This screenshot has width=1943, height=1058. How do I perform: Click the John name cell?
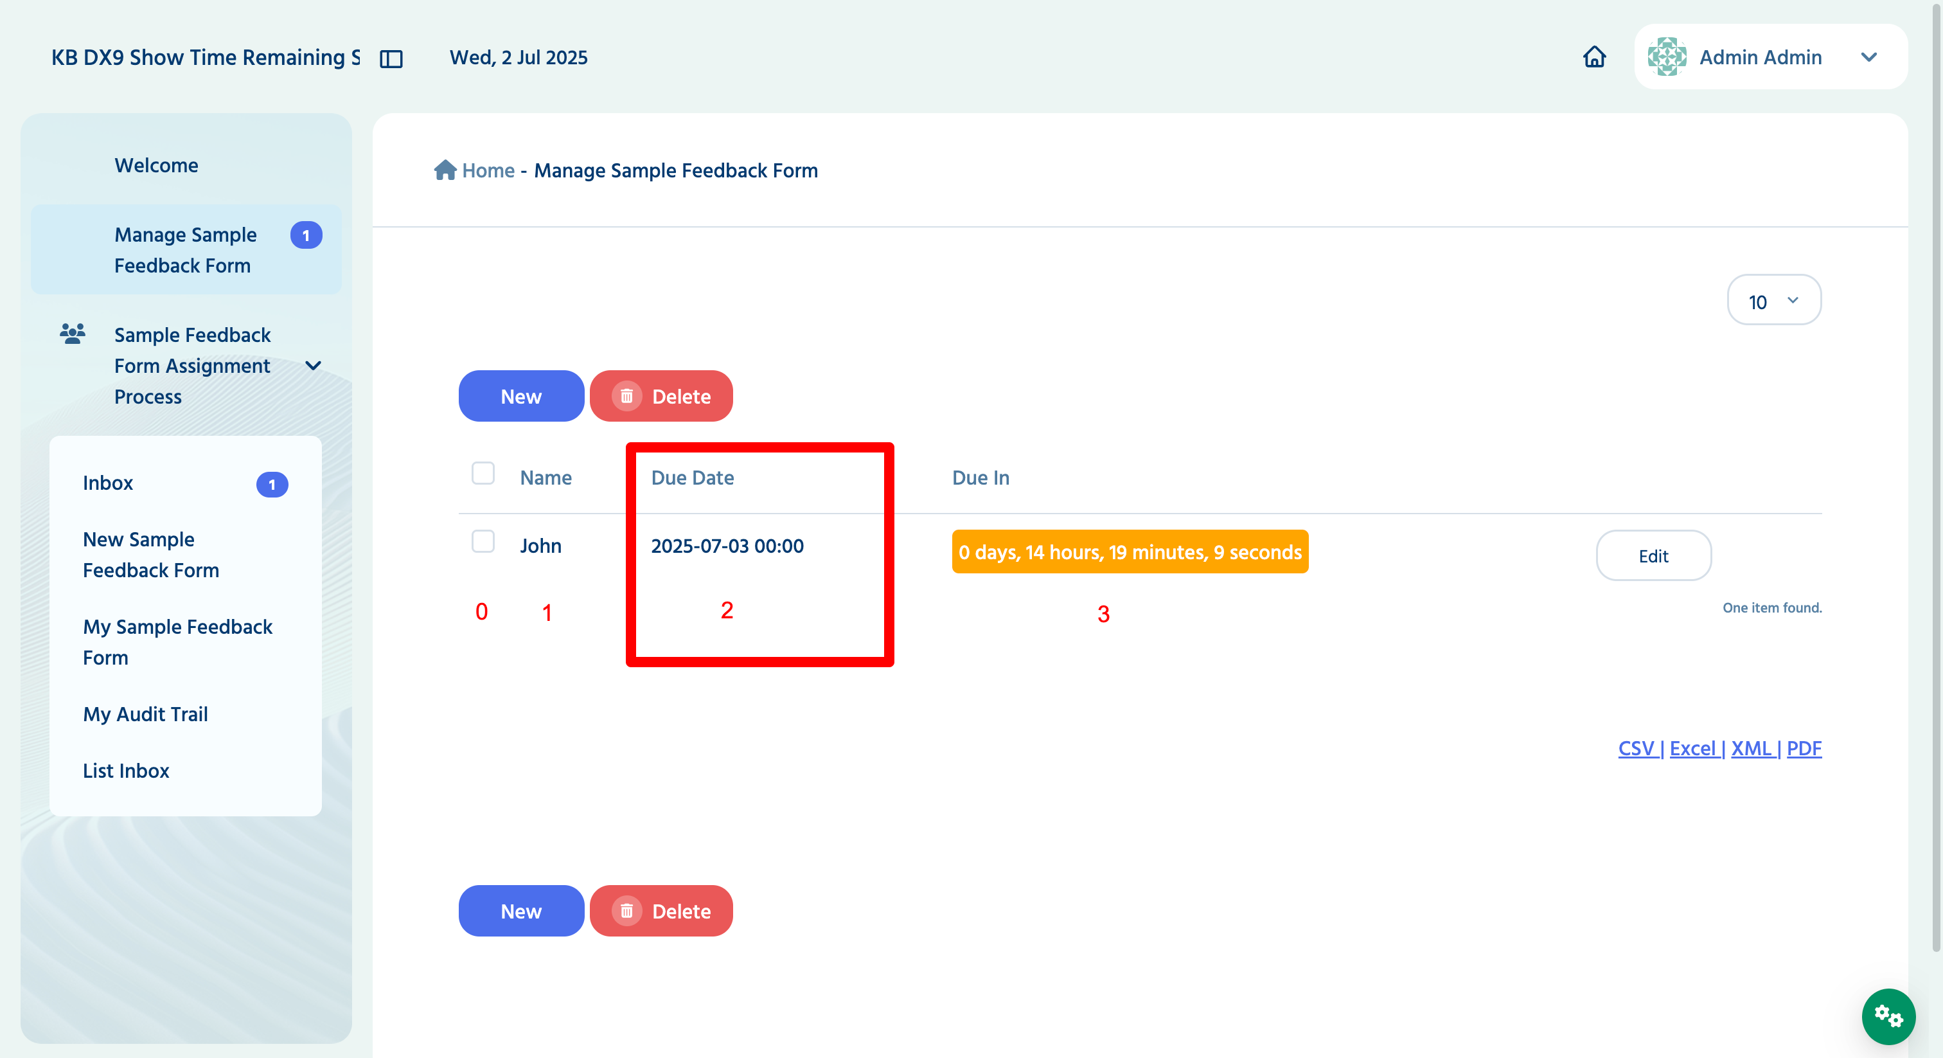tap(540, 546)
